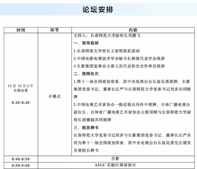This screenshot has width=197, height=169.
Task: Click the venue text 长师会堂
Action: coord(21,90)
